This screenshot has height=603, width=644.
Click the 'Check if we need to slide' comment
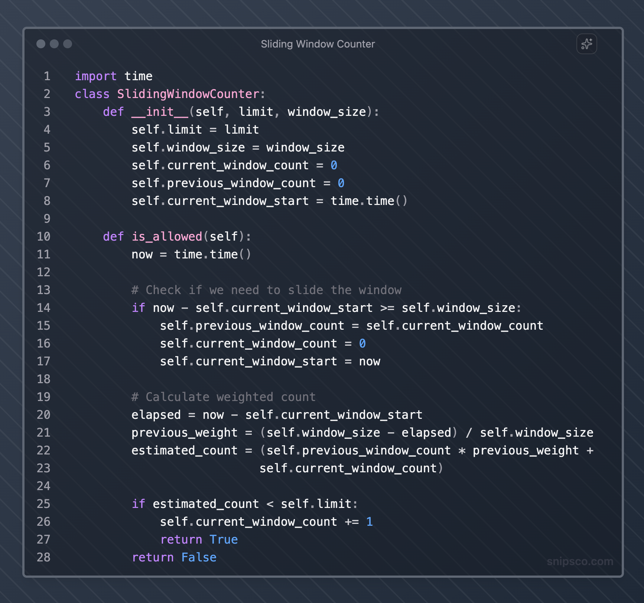coord(266,290)
